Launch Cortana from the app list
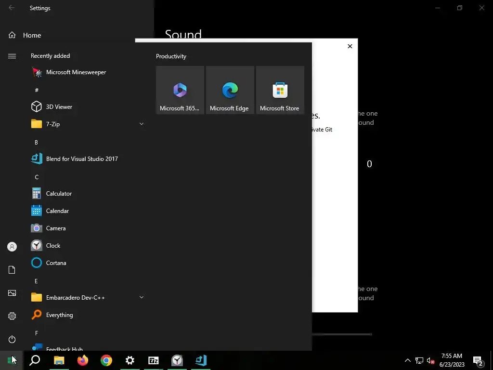Image resolution: width=493 pixels, height=370 pixels. [x=88, y=263]
